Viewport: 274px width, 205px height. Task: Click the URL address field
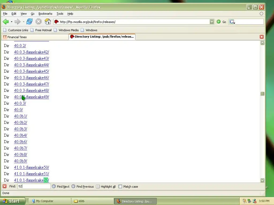[x=134, y=22]
